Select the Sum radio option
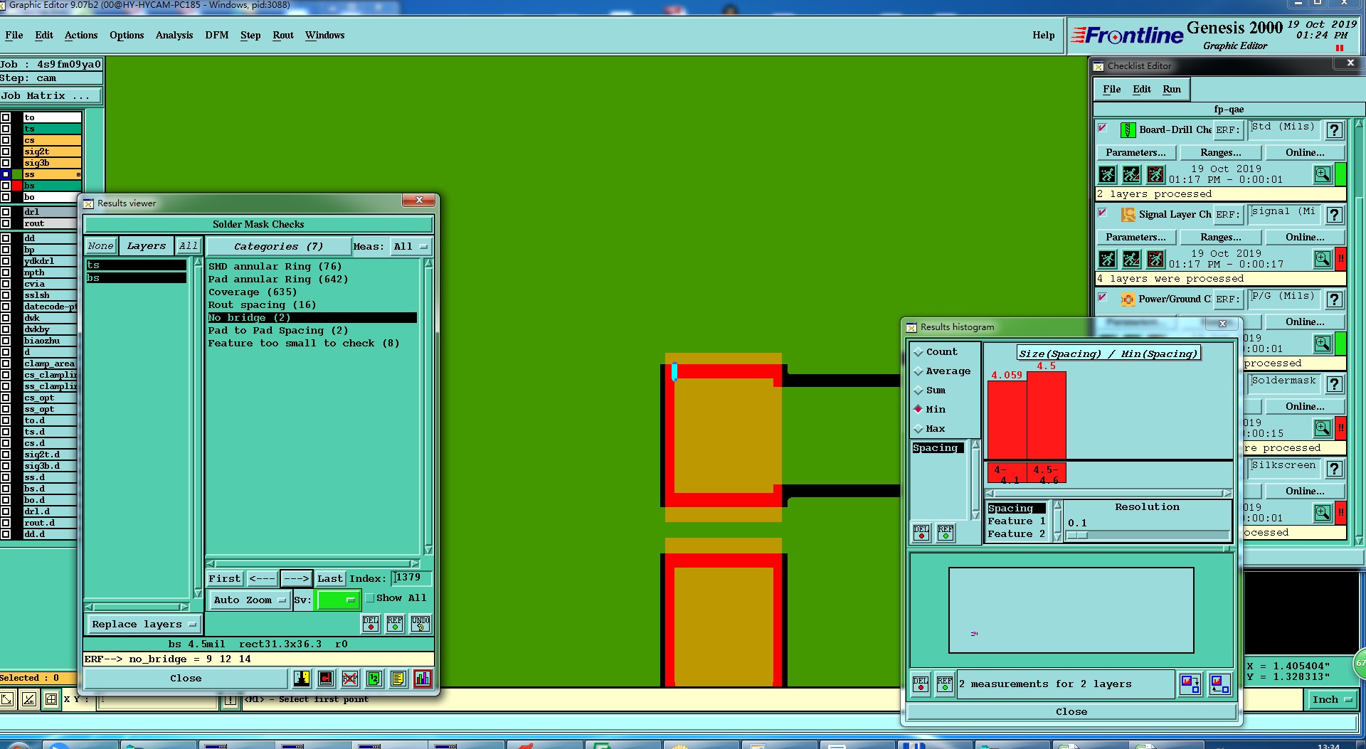Image resolution: width=1366 pixels, height=749 pixels. coord(930,391)
